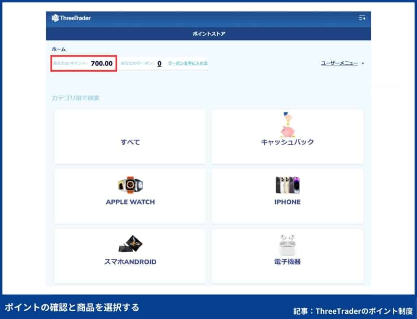The height and width of the screenshot is (319, 417).
Task: Click the あなたのクーポン label
Action: (x=137, y=63)
